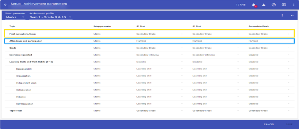Click the 177:48 session timer

click(x=241, y=5)
